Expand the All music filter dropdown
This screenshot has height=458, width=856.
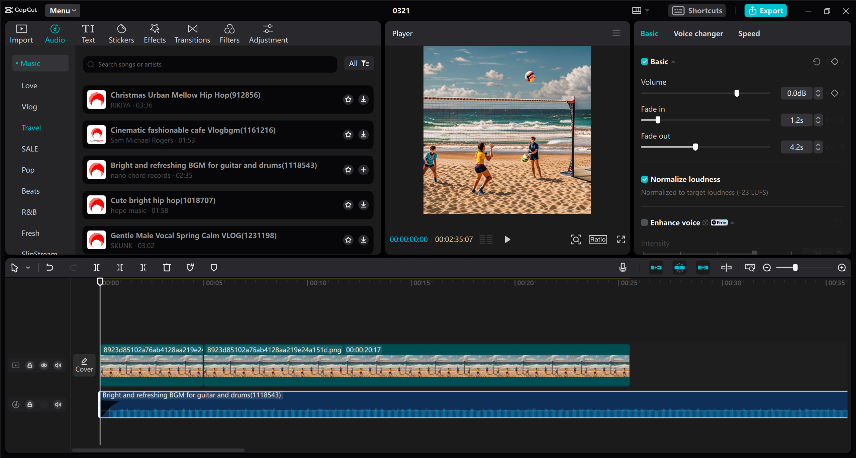(358, 64)
